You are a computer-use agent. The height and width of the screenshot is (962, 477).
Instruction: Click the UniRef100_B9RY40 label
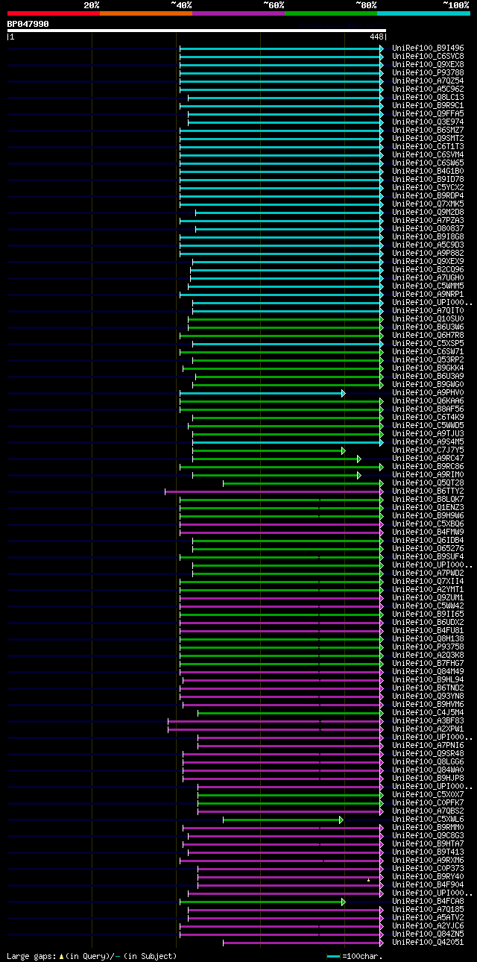(x=428, y=876)
